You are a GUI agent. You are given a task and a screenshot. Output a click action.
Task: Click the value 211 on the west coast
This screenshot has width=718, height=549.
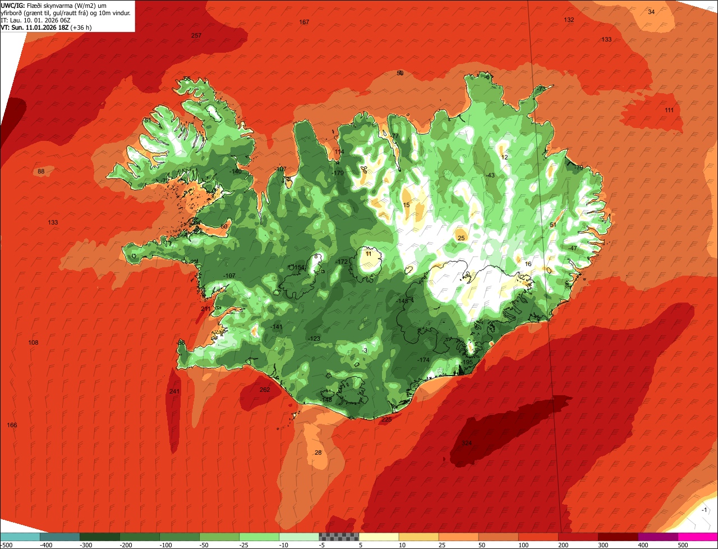[206, 309]
